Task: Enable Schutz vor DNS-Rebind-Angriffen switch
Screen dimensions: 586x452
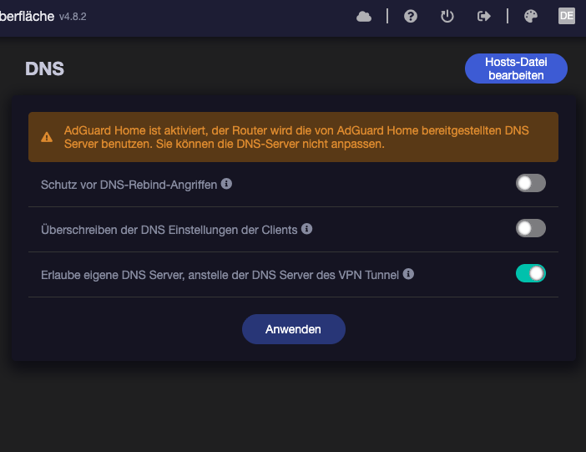Action: tap(530, 183)
